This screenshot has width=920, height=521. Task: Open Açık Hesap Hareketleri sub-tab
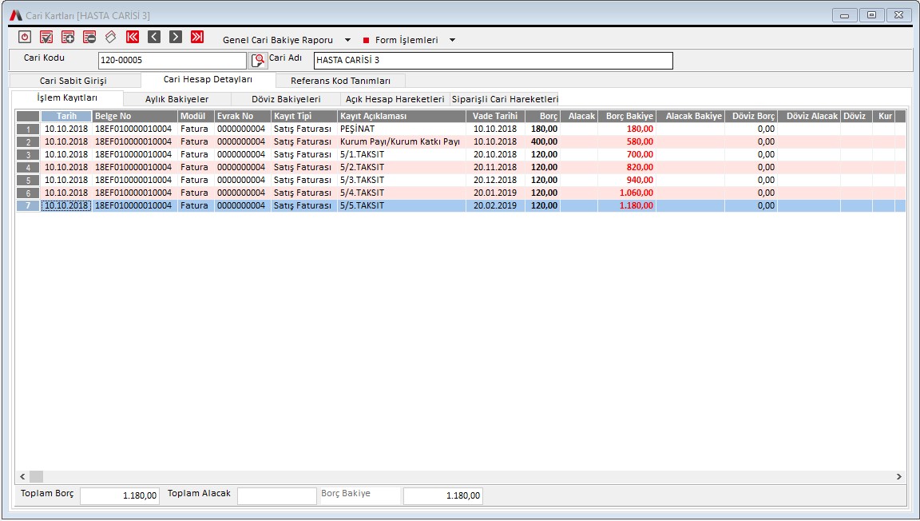tap(395, 99)
